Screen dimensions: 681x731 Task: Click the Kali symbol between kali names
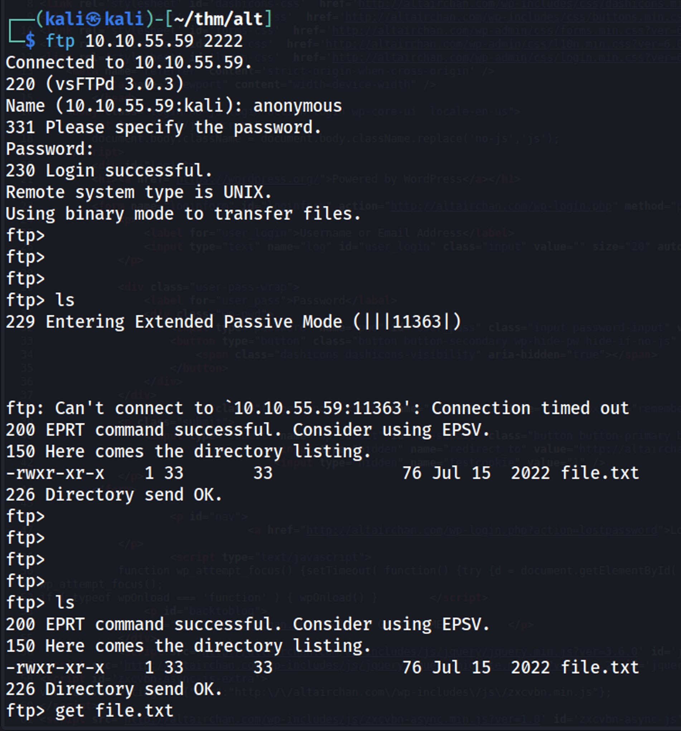(x=94, y=19)
